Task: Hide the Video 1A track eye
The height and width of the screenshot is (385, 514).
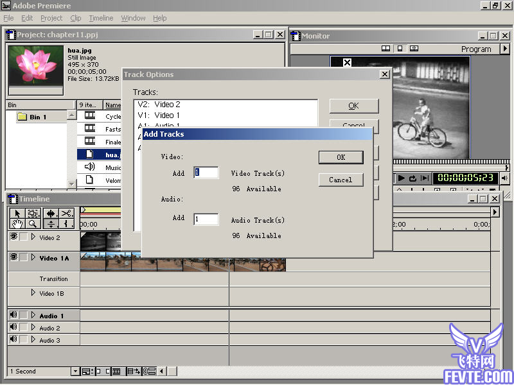Action: 13,257
